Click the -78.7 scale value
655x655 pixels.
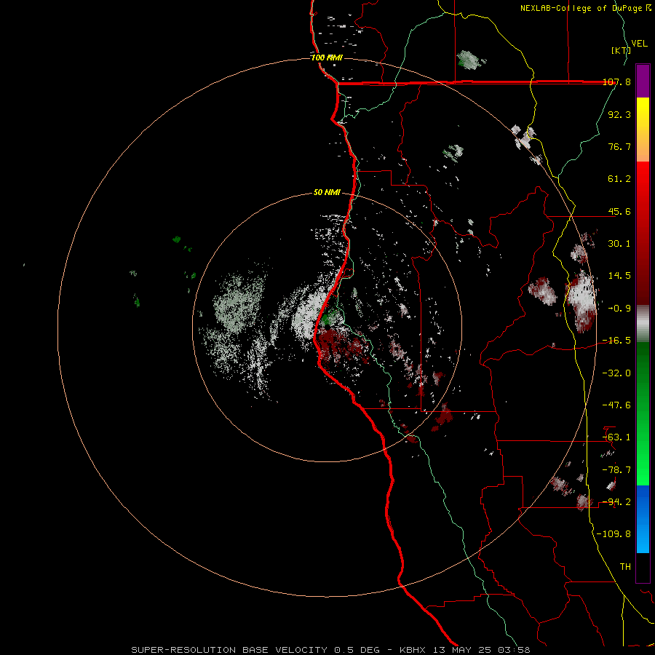point(616,470)
